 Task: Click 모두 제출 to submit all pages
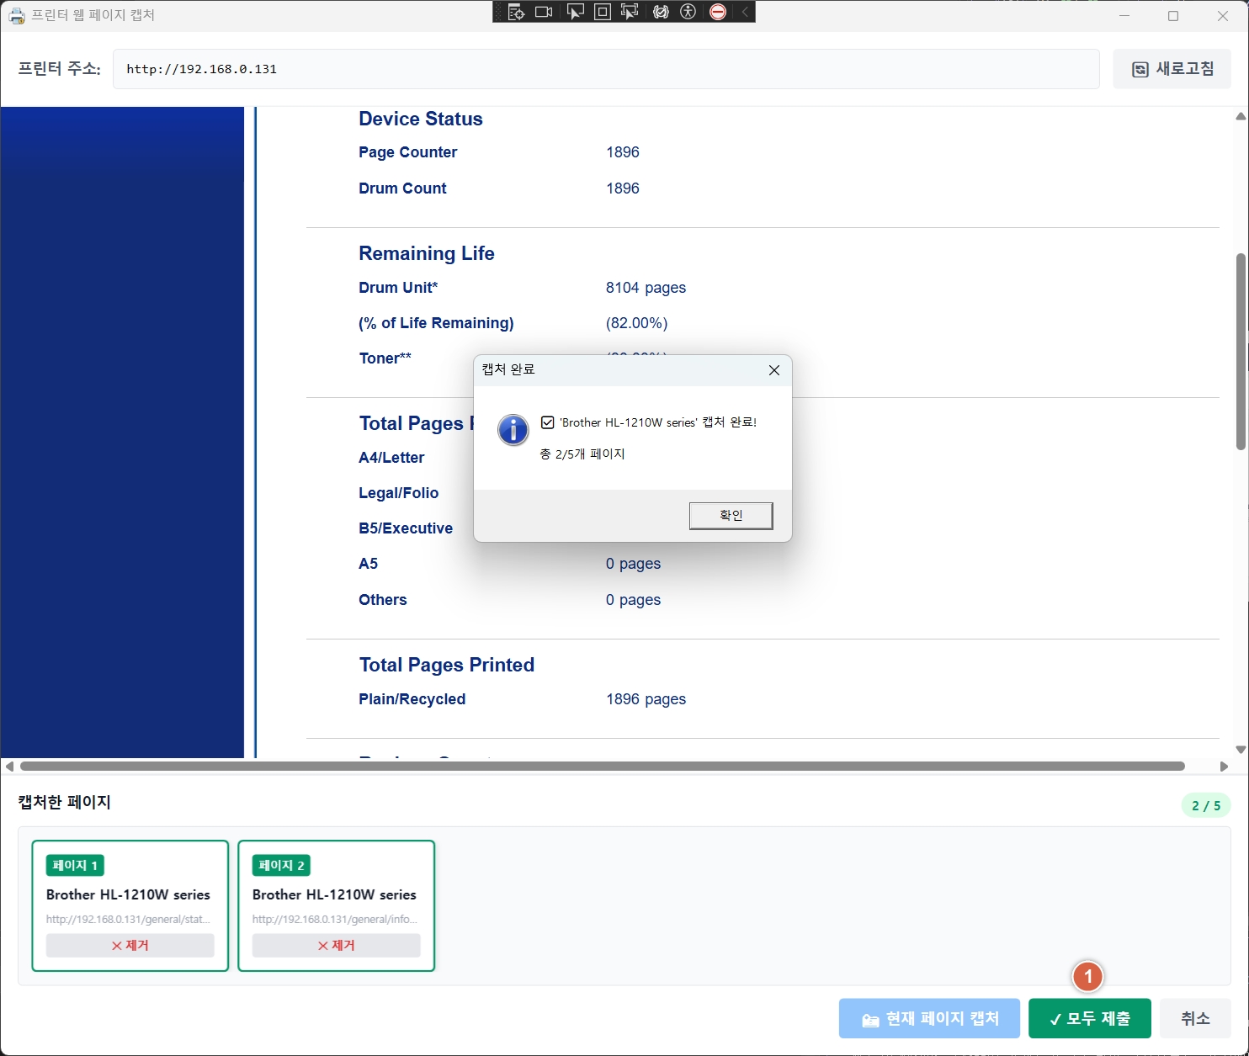pos(1089,1019)
